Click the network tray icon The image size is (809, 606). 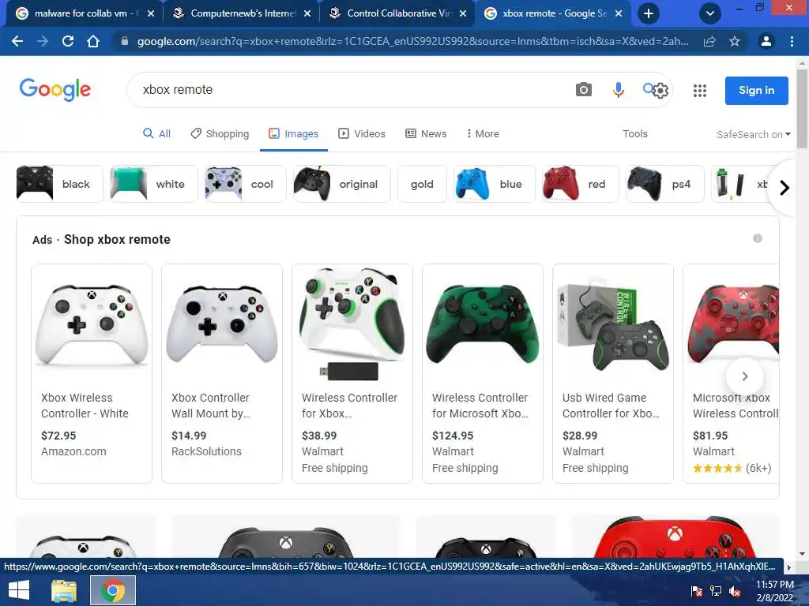(716, 591)
